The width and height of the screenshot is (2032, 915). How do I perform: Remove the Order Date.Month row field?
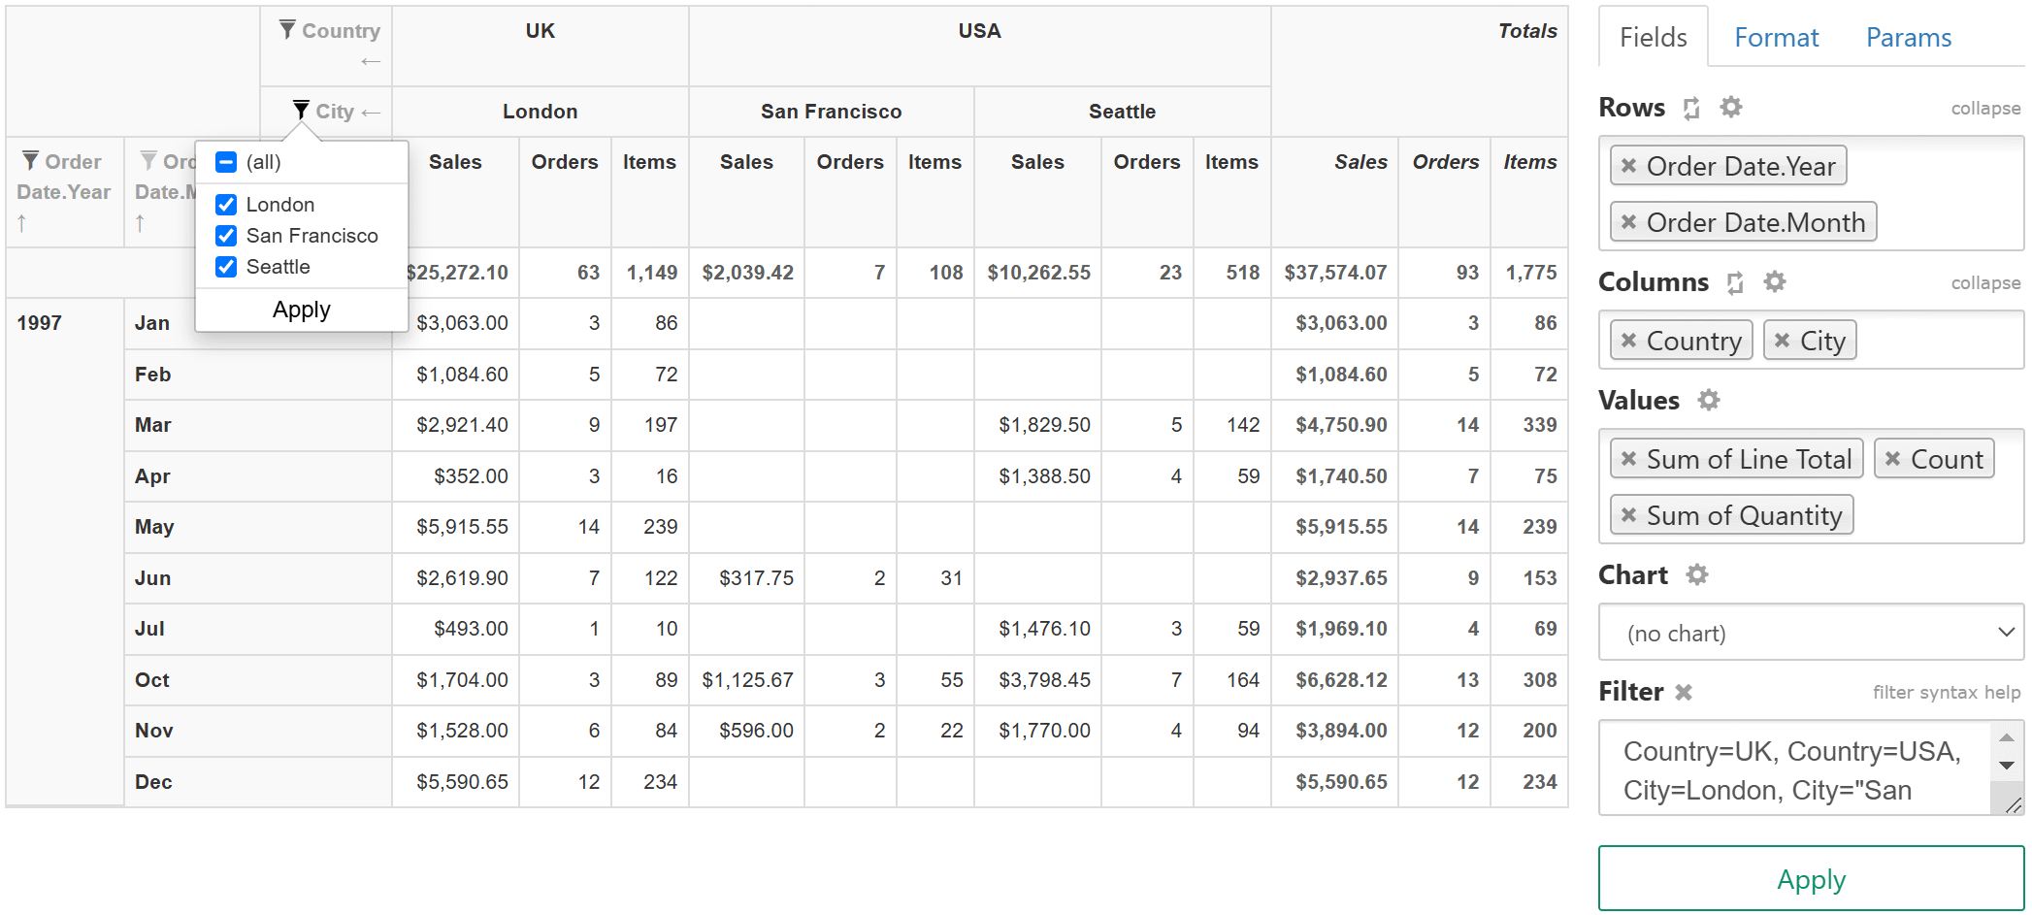tap(1629, 222)
